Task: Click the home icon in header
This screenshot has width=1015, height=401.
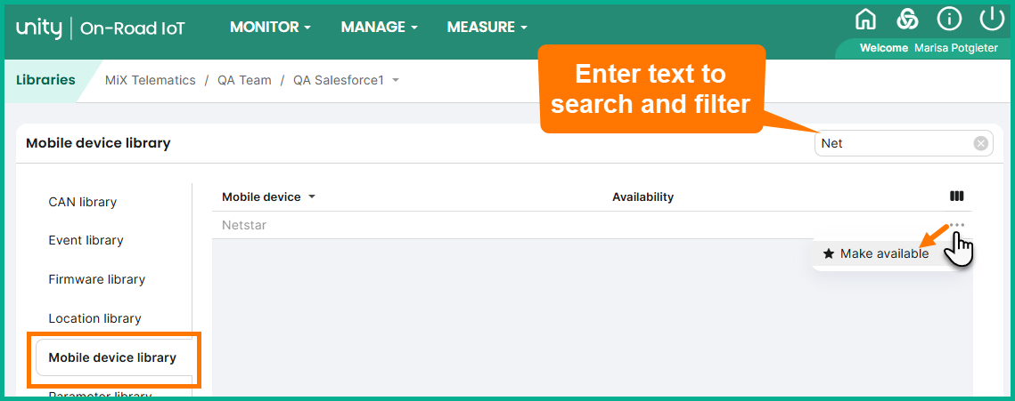Action: click(865, 19)
